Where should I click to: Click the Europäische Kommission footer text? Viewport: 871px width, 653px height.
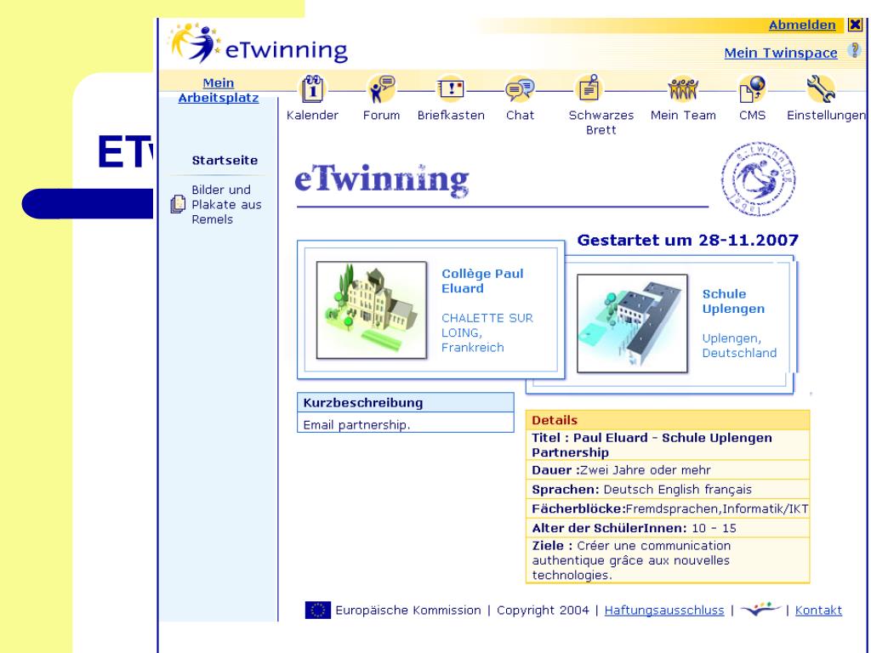click(407, 610)
